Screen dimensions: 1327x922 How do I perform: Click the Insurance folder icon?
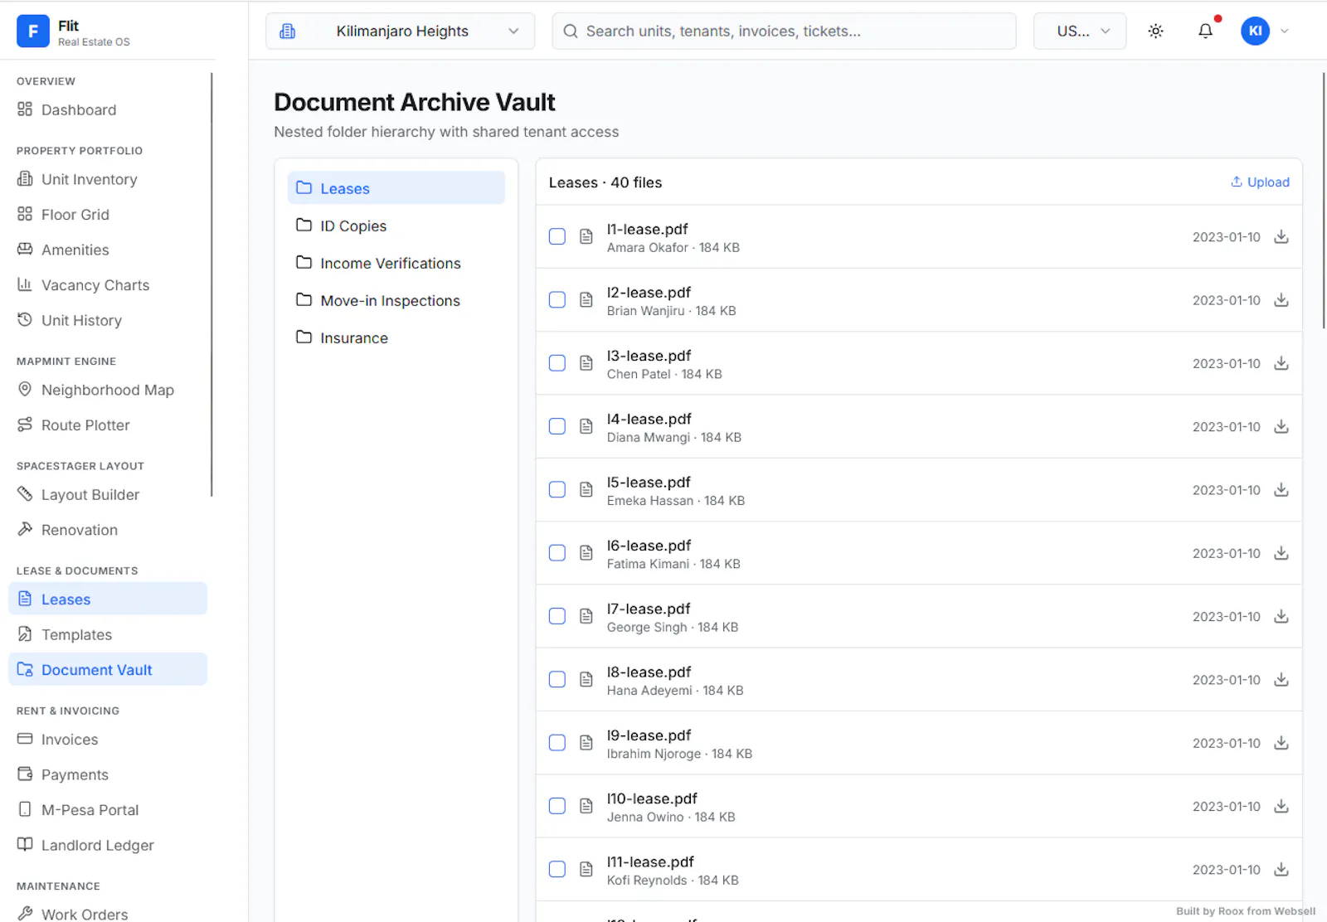click(x=304, y=337)
